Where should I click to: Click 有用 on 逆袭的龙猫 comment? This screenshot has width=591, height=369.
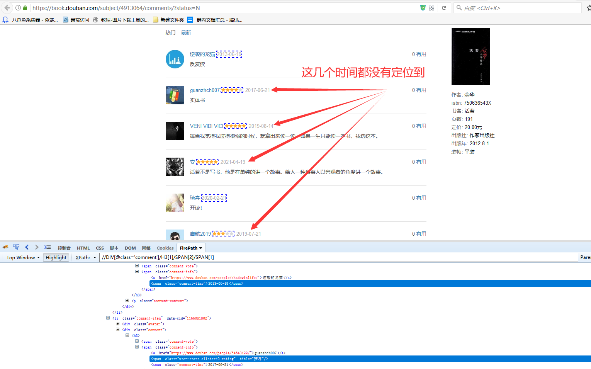point(421,54)
